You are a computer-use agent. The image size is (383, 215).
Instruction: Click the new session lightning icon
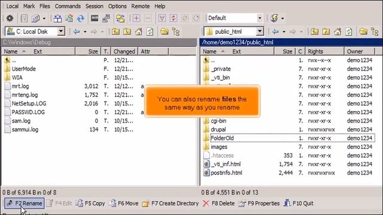pyautogui.click(x=274, y=19)
